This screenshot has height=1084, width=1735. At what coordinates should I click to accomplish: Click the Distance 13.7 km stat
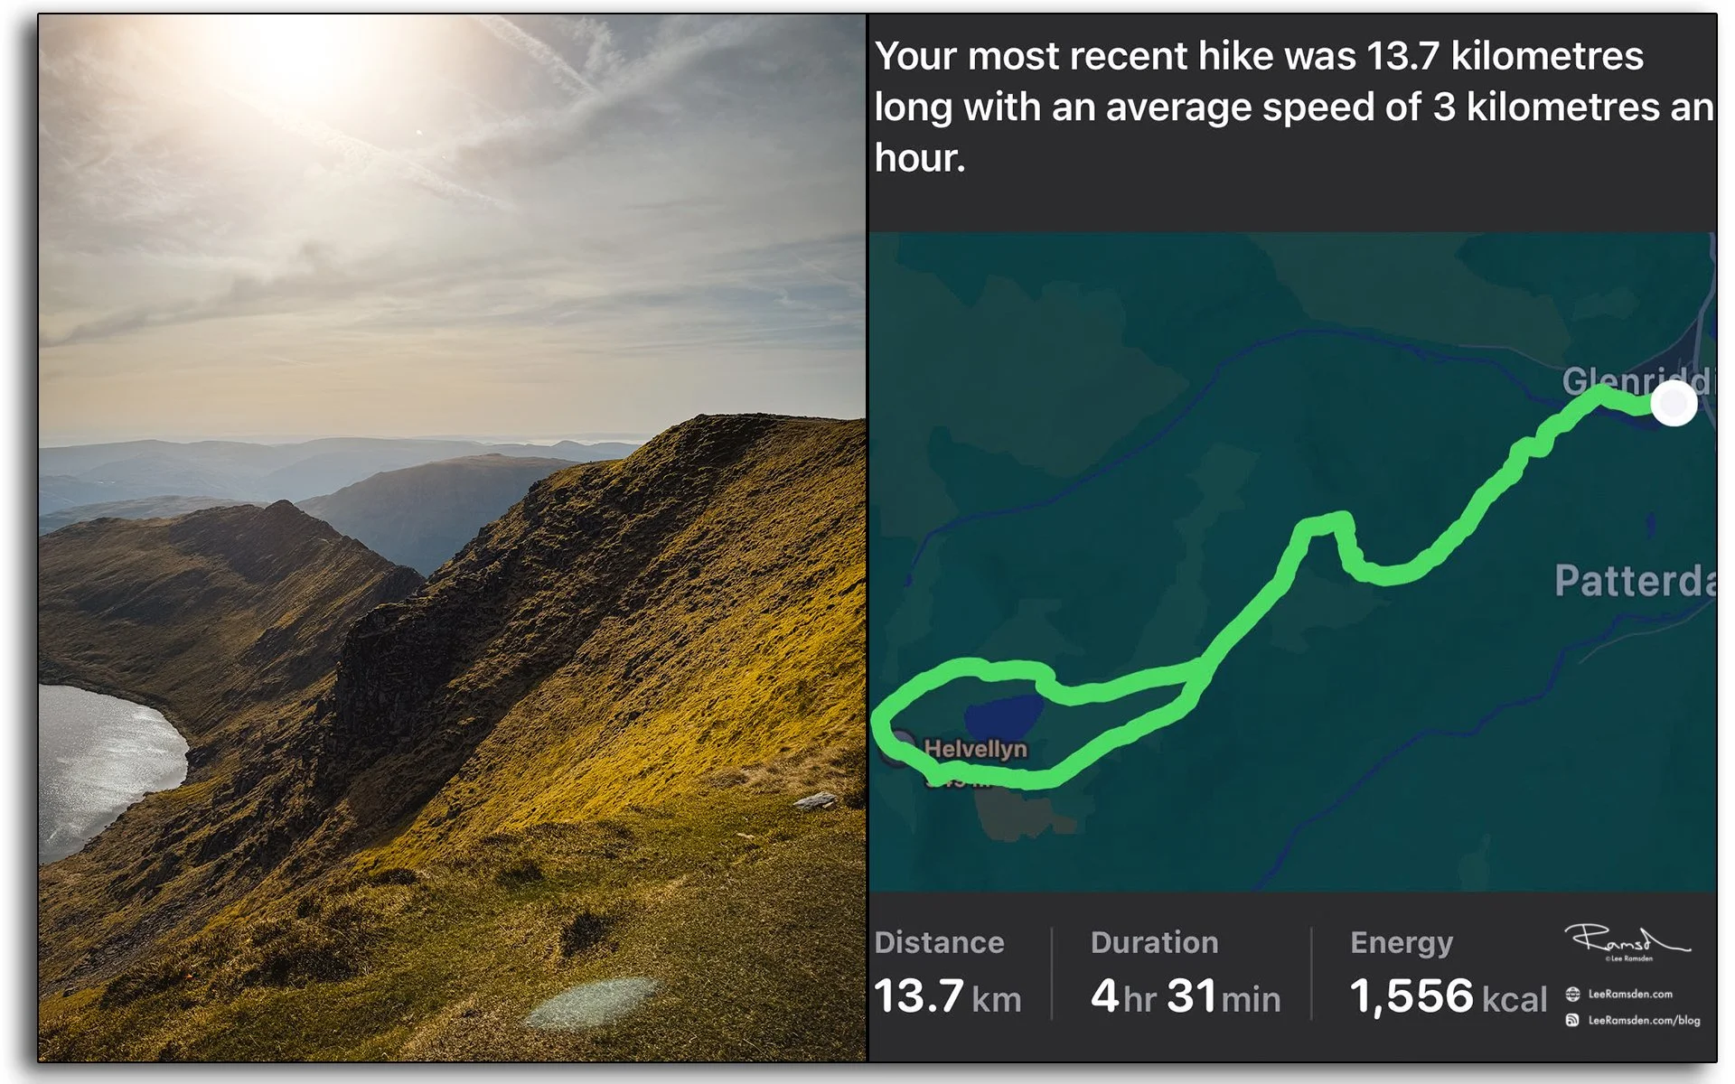pos(947,973)
